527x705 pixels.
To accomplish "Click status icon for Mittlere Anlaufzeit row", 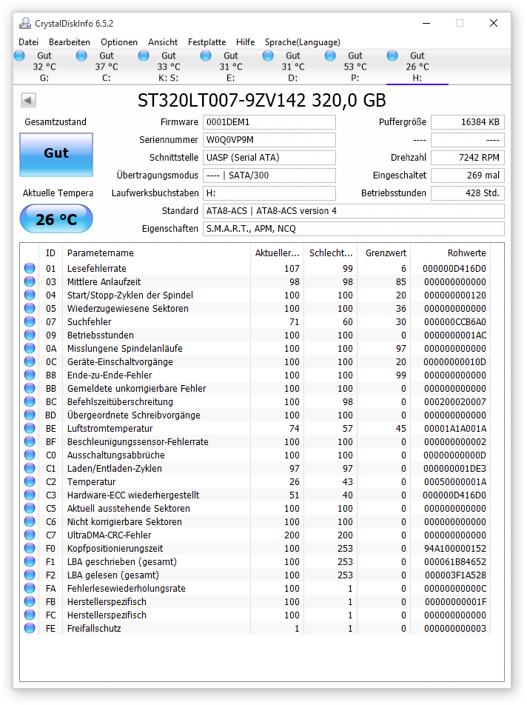I will pyautogui.click(x=30, y=282).
